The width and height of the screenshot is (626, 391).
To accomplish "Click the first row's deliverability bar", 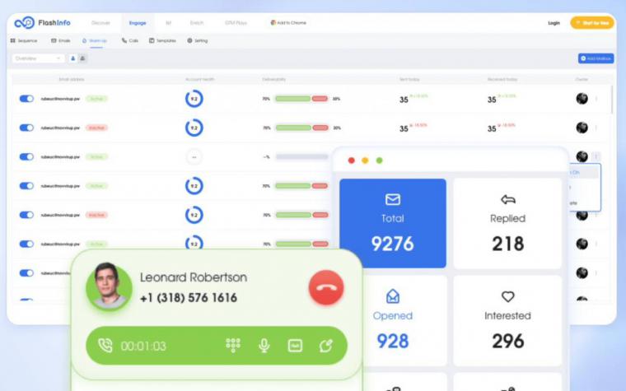I will pos(301,99).
